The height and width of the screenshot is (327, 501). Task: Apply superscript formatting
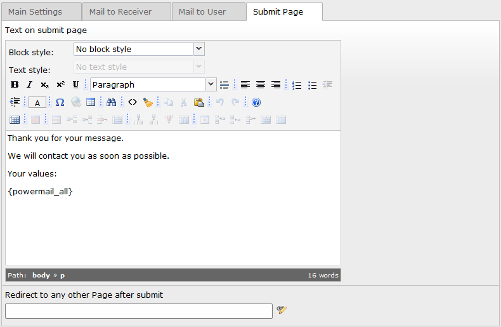point(60,85)
